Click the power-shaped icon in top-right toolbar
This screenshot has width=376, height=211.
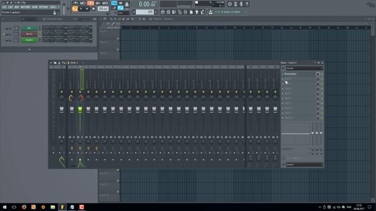230,4
